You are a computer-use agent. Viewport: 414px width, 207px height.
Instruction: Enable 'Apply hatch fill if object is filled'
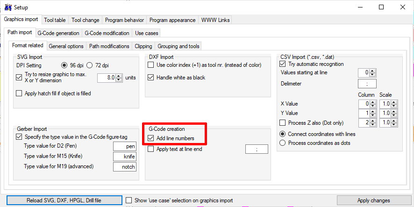[x=19, y=93]
